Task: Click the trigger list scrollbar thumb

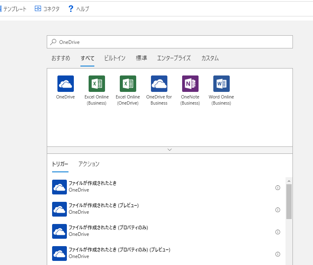Action: (x=289, y=201)
